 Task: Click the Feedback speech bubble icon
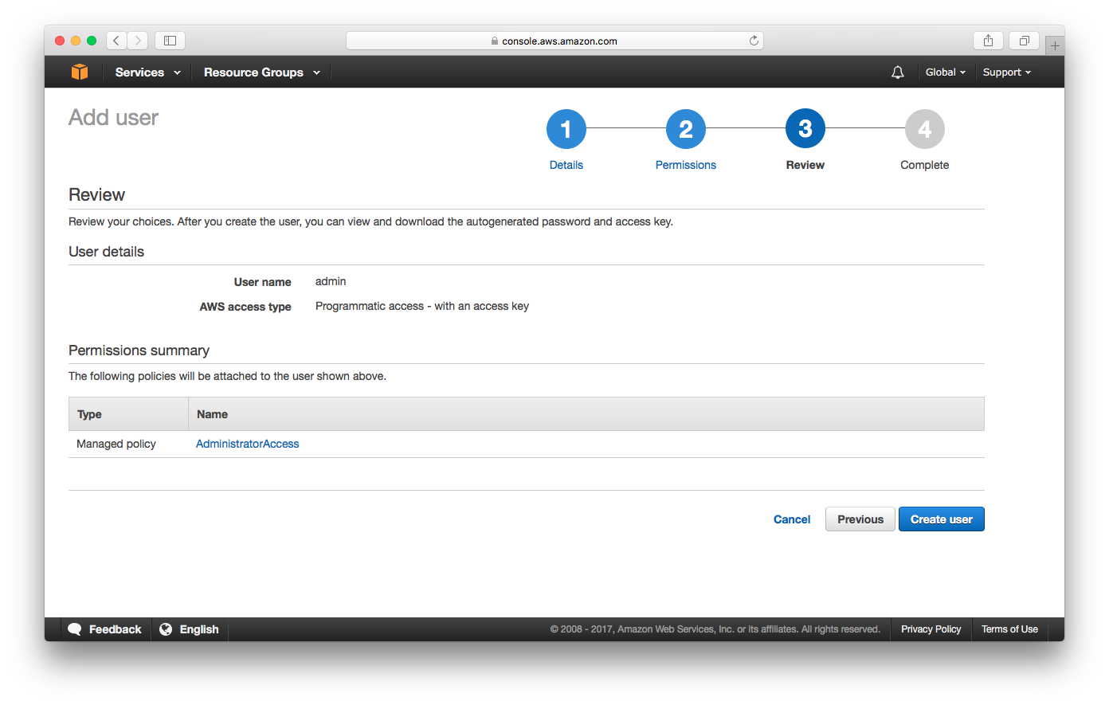tap(75, 629)
